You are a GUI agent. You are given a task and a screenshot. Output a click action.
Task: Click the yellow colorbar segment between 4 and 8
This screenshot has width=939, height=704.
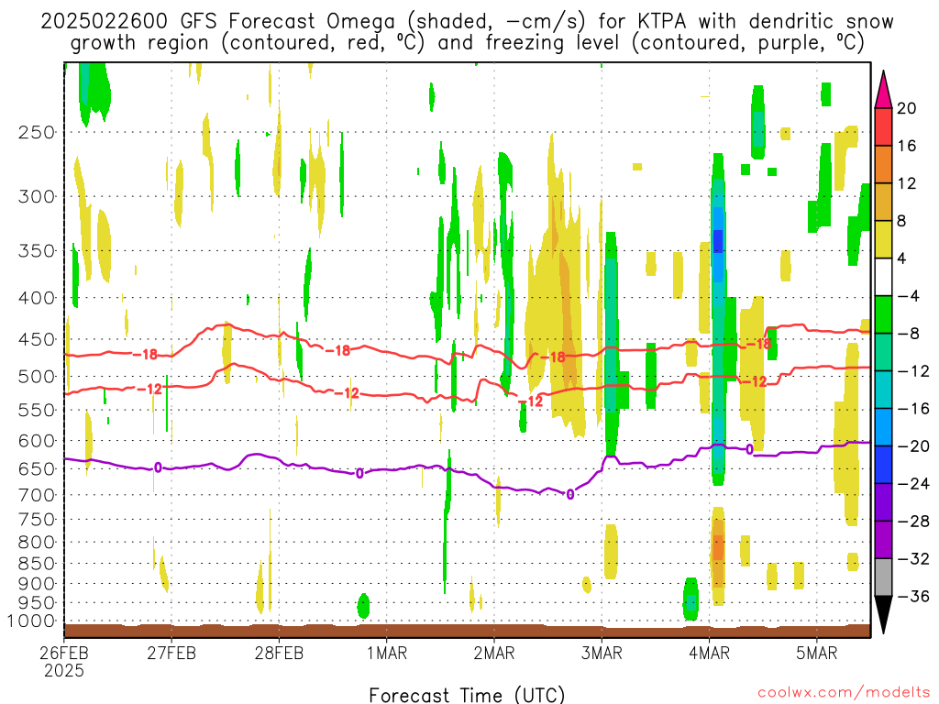coord(883,239)
